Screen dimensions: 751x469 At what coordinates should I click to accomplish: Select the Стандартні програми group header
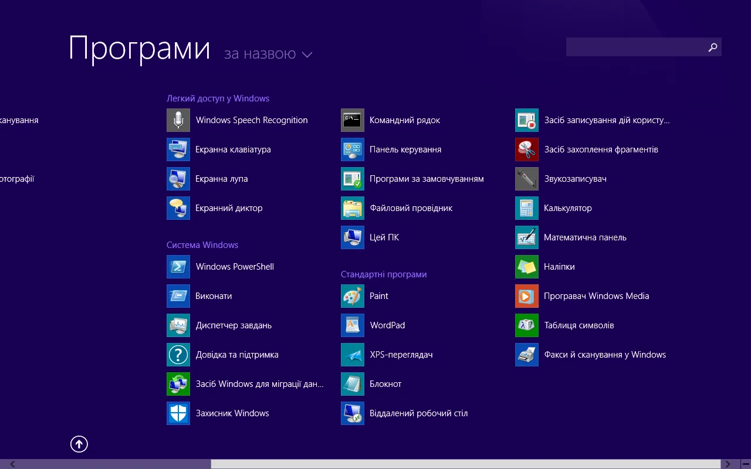click(384, 274)
